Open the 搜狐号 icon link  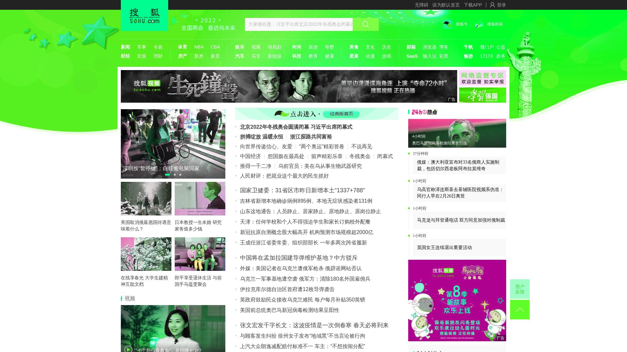(x=448, y=24)
